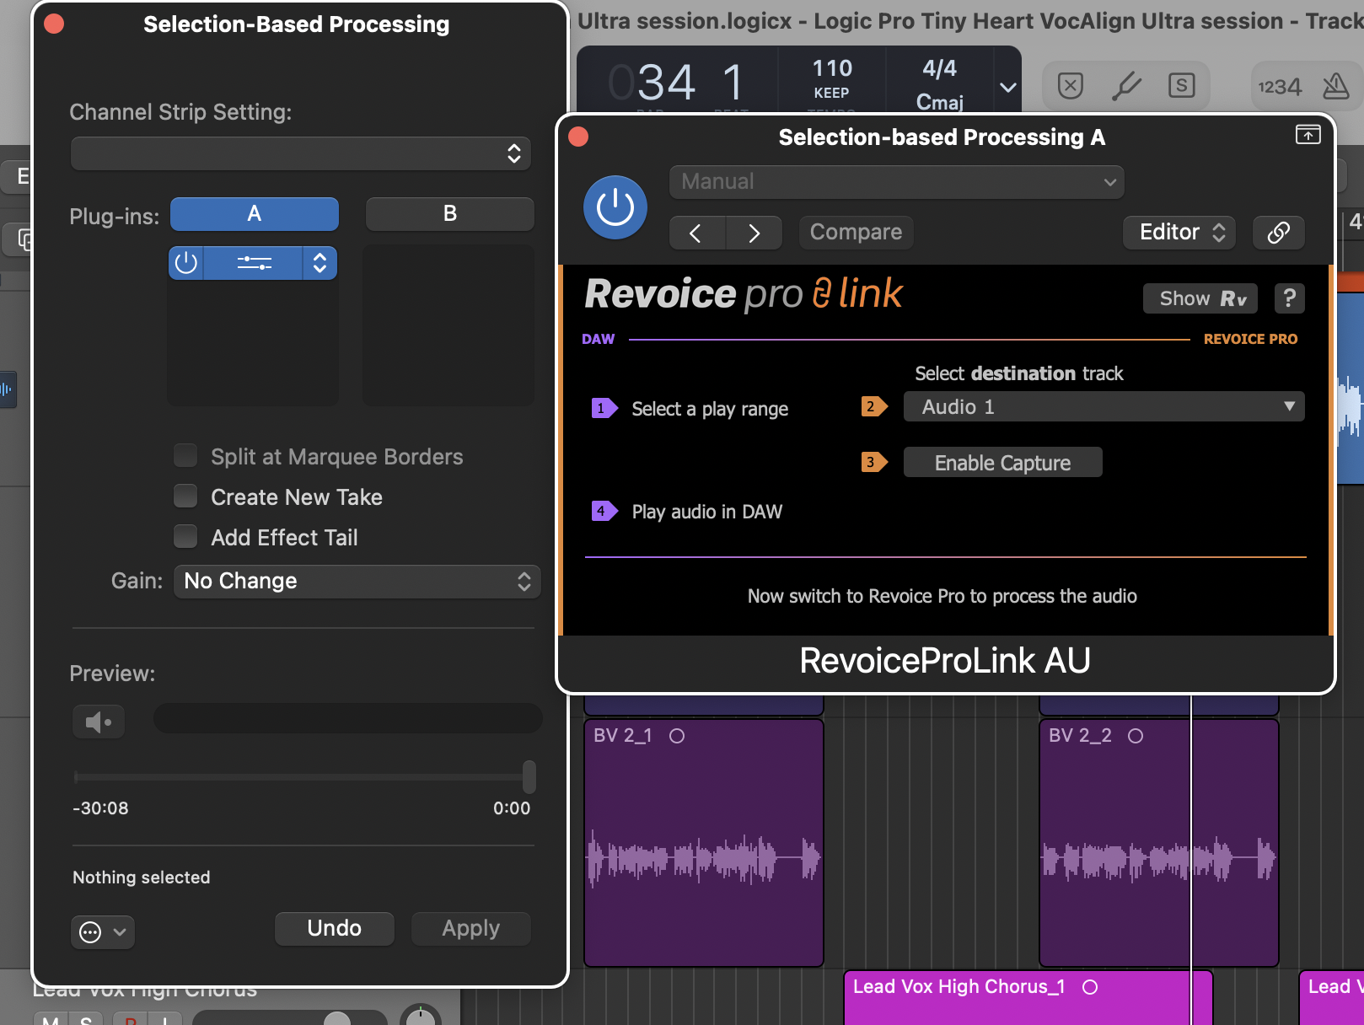The width and height of the screenshot is (1364, 1025).
Task: Open the tuner fork icon in toolbar
Action: click(x=1126, y=86)
